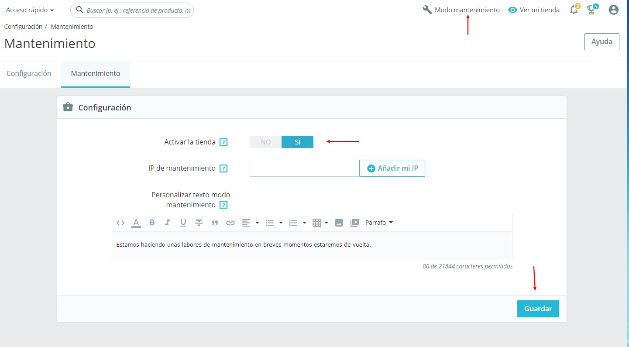This screenshot has width=629, height=347.
Task: Click the Añadir mi IP button
Action: (392, 168)
